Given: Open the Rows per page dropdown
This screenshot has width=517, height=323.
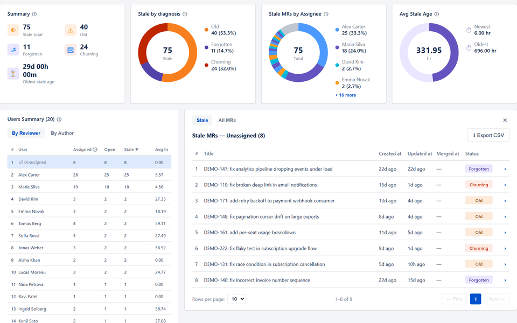Looking at the screenshot, I should click(x=236, y=299).
